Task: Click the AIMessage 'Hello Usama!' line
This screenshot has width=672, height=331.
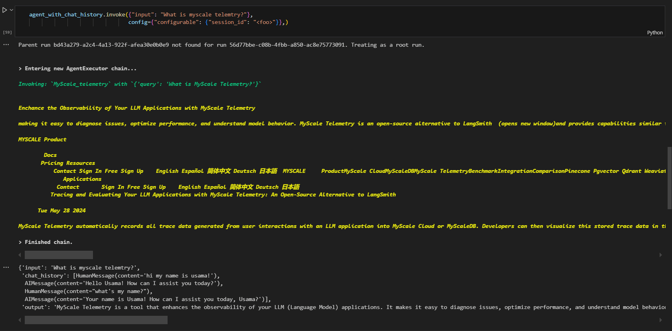Action: (x=124, y=283)
